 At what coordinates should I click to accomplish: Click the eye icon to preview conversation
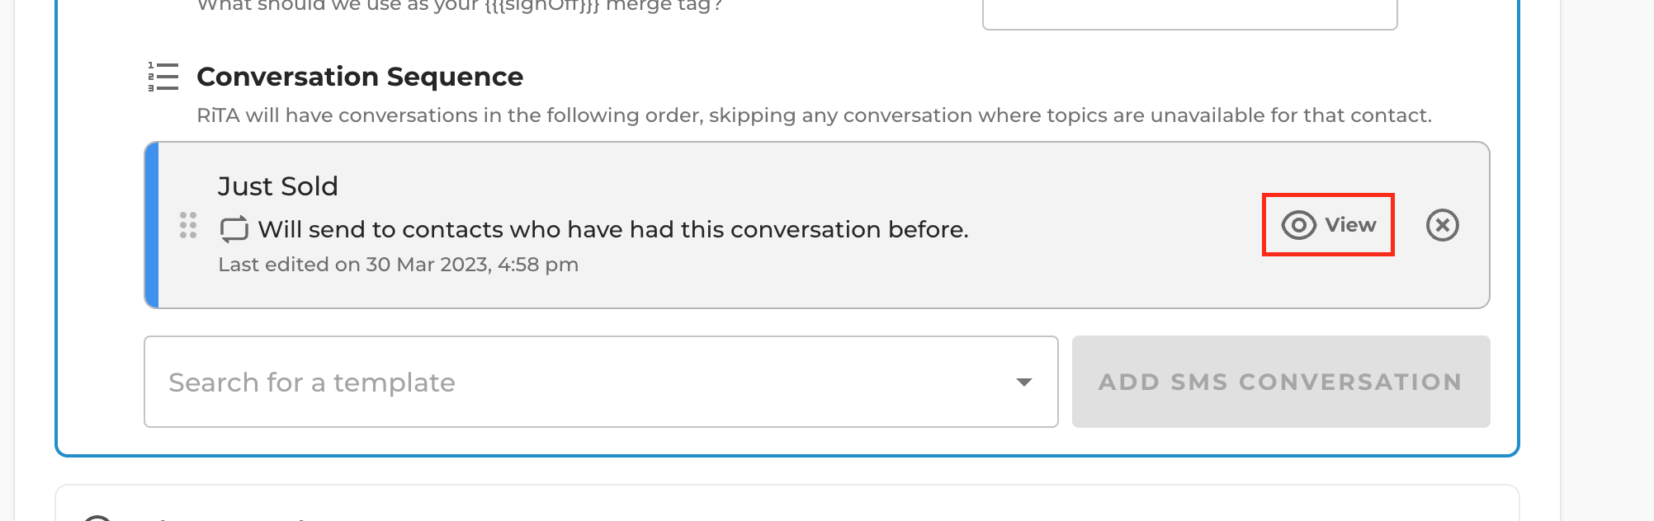pos(1298,225)
